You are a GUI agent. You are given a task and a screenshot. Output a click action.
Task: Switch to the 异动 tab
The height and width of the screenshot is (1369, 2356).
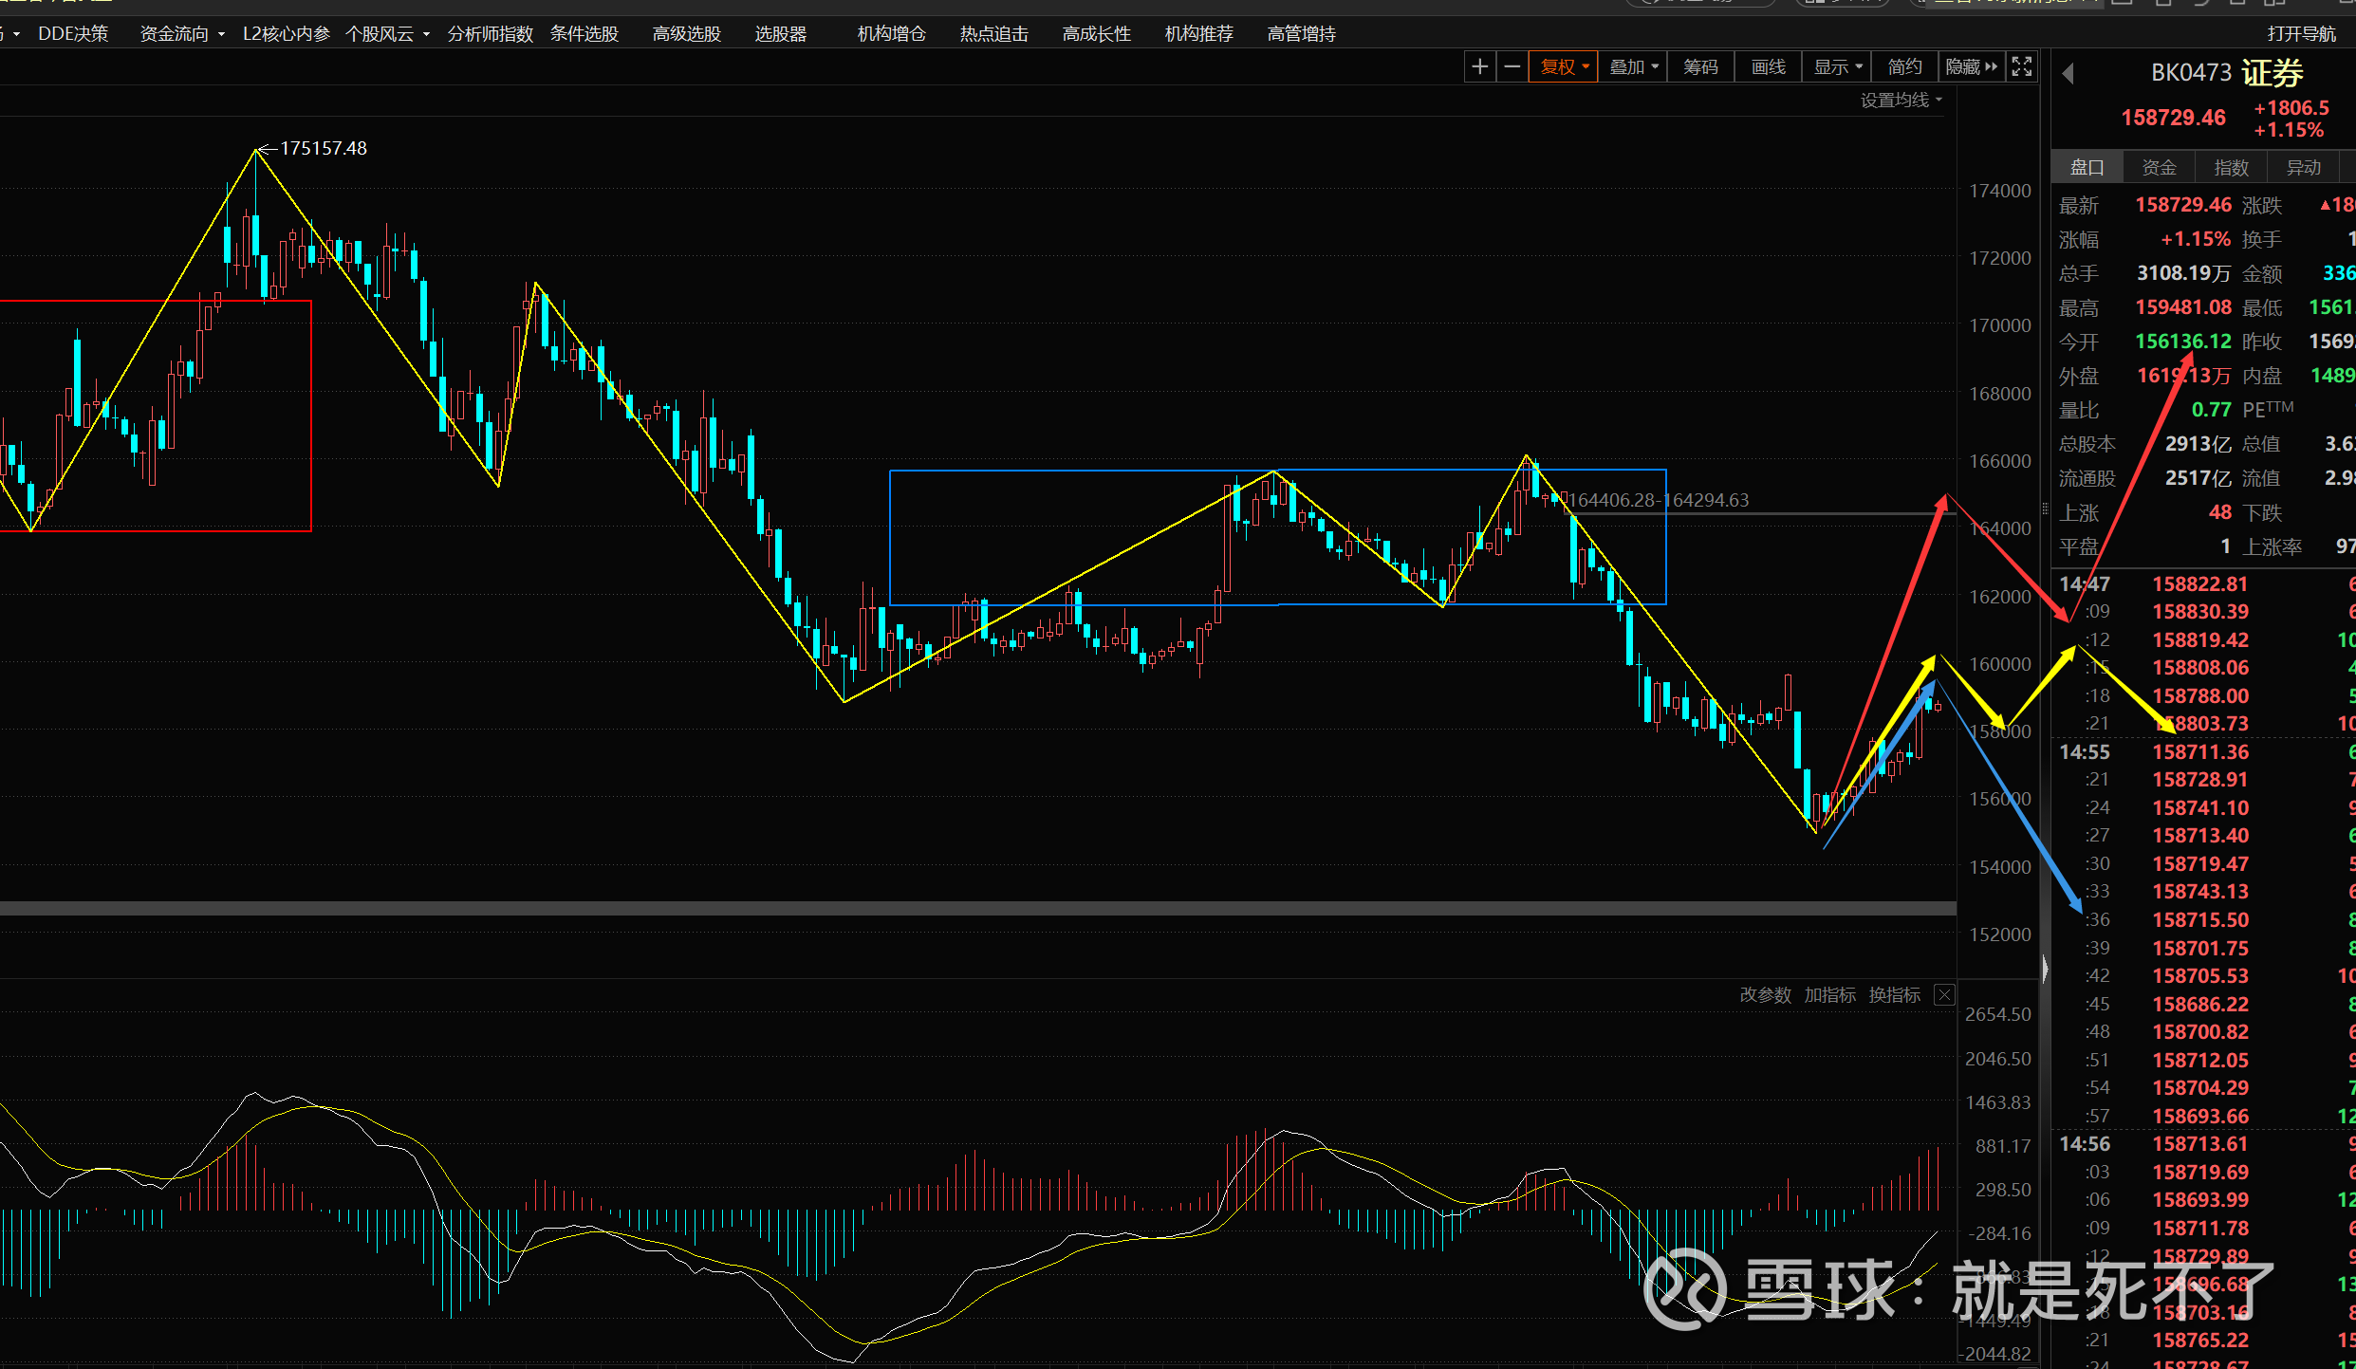tap(2303, 168)
